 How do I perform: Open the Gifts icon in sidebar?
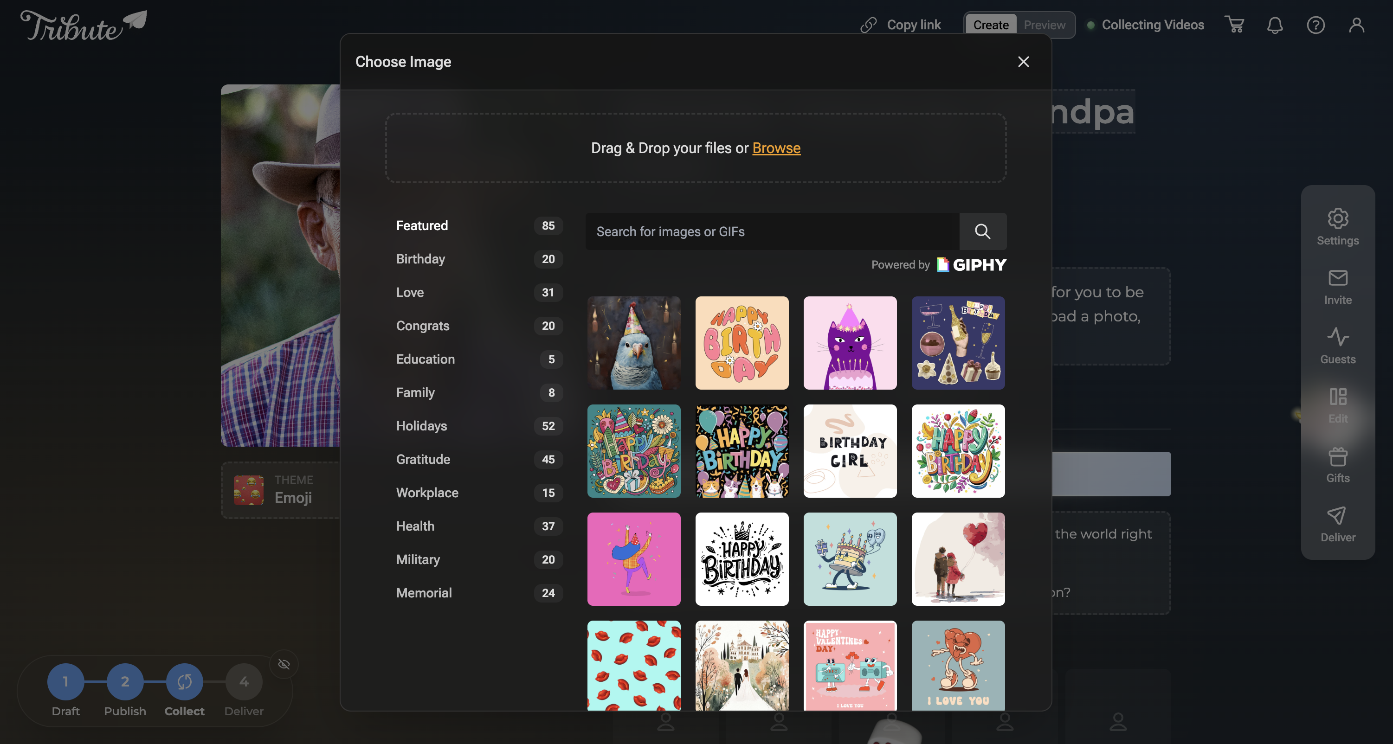tap(1337, 465)
